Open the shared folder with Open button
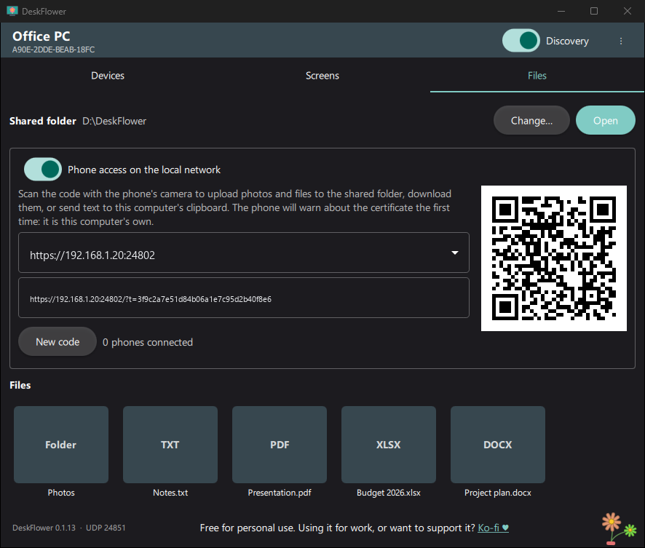 (x=605, y=121)
